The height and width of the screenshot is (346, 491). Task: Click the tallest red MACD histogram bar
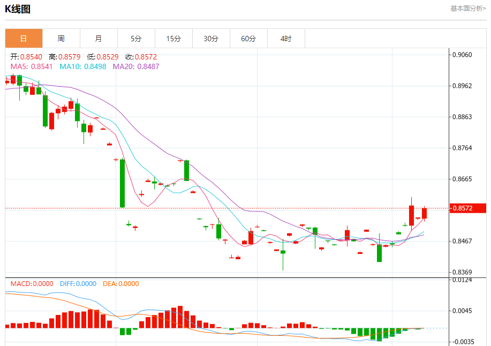tap(180, 317)
